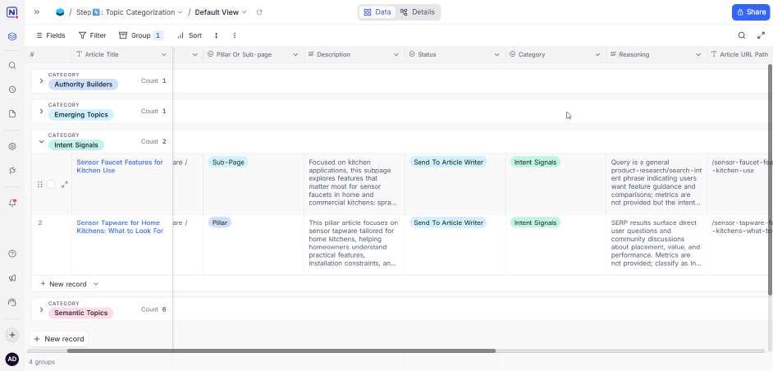Open the Reasoning column dropdown arrow
Viewport: 773px width, 371px height.
click(698, 55)
